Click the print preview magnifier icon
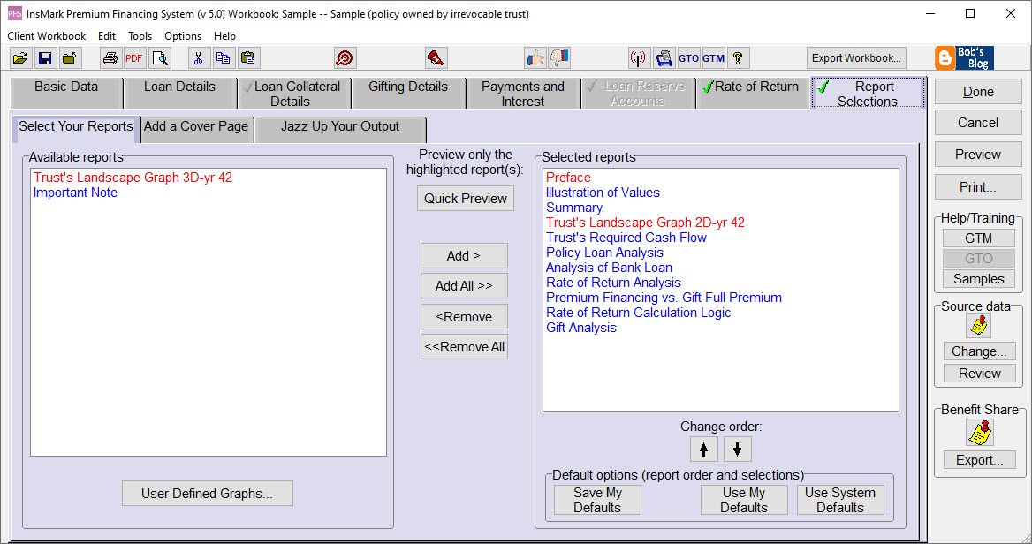1032x544 pixels. (160, 58)
